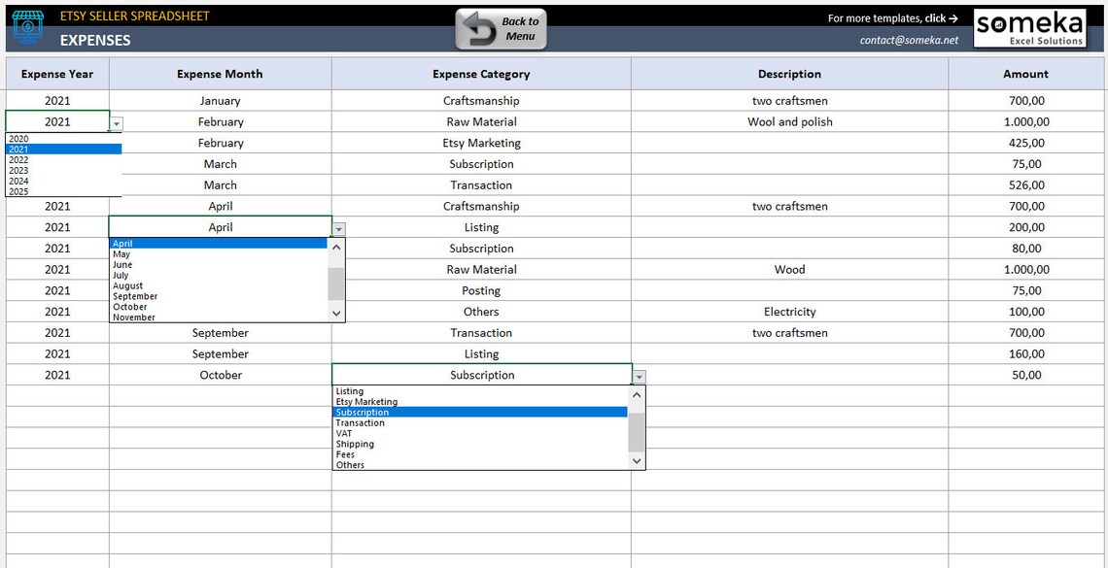Select the selected Subscription category input cell
The height and width of the screenshot is (568, 1108).
(481, 375)
